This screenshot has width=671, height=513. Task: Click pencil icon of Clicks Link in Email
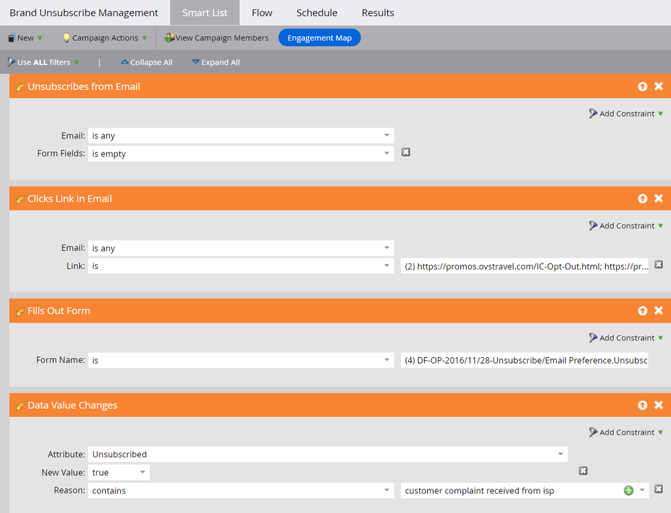pyautogui.click(x=19, y=199)
